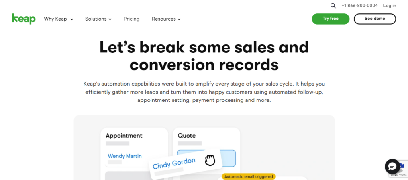Expand the Why Keap dropdown
The height and width of the screenshot is (180, 408).
coord(59,19)
